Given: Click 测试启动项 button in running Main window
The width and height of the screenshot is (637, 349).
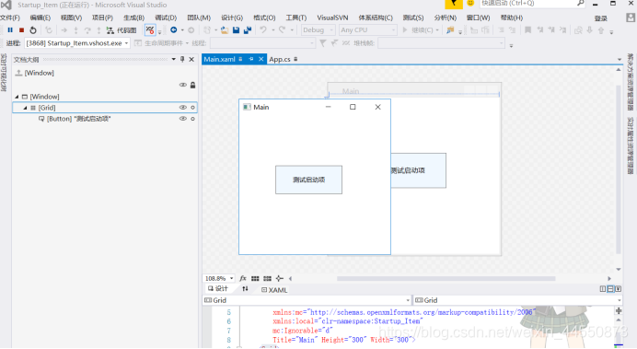Looking at the screenshot, I should click(308, 180).
